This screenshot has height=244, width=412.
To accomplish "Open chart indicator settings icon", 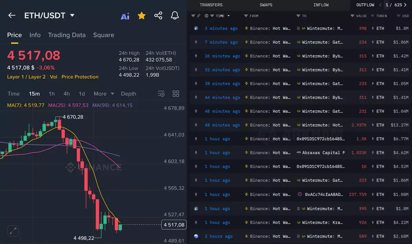I will coord(161,94).
